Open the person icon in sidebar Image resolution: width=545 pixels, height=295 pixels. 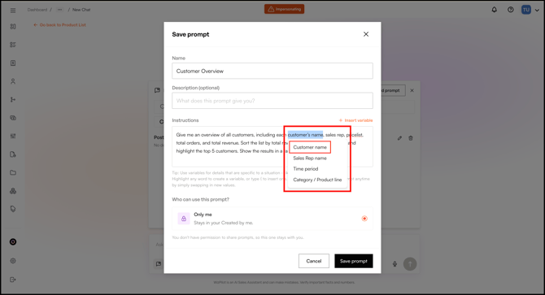[x=13, y=81]
